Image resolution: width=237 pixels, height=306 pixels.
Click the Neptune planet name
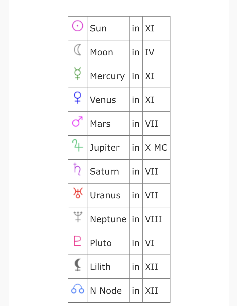coord(108,219)
